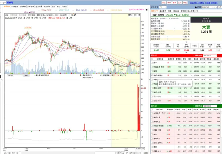Click the lock icon beside the date field
The width and height of the screenshot is (222, 154).
coord(196,7)
